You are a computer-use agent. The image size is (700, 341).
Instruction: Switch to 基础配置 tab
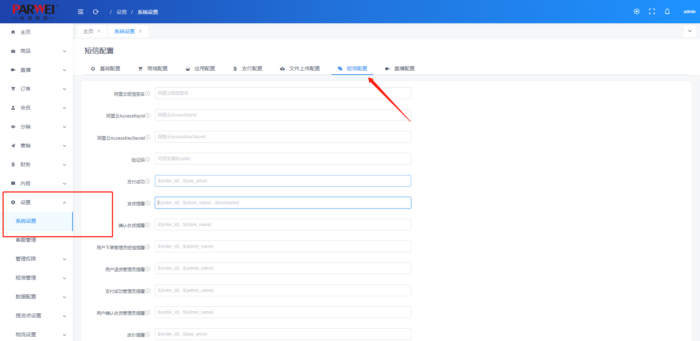(x=106, y=68)
